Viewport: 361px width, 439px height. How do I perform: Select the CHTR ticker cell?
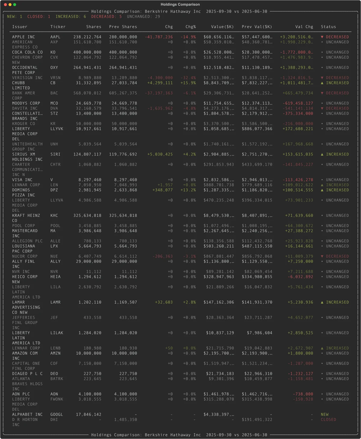(55, 165)
